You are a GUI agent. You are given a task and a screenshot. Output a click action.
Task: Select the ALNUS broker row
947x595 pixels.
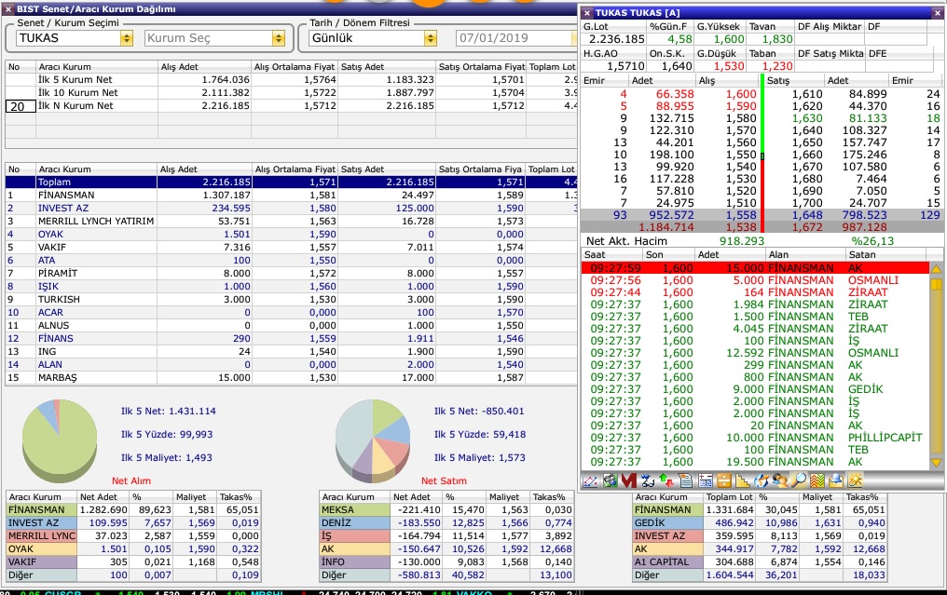[291, 326]
